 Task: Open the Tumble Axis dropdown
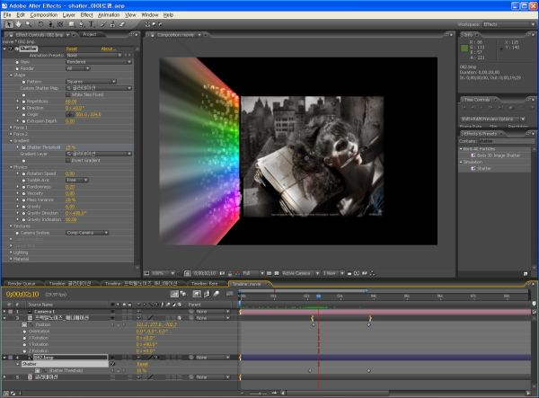point(76,180)
